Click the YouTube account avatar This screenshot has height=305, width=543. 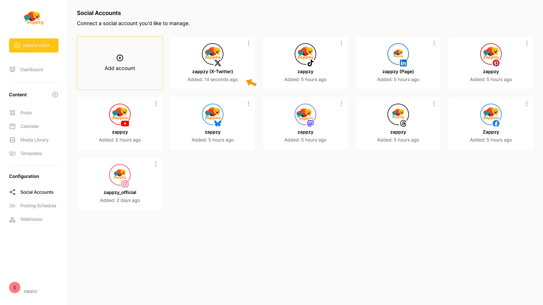pos(120,115)
